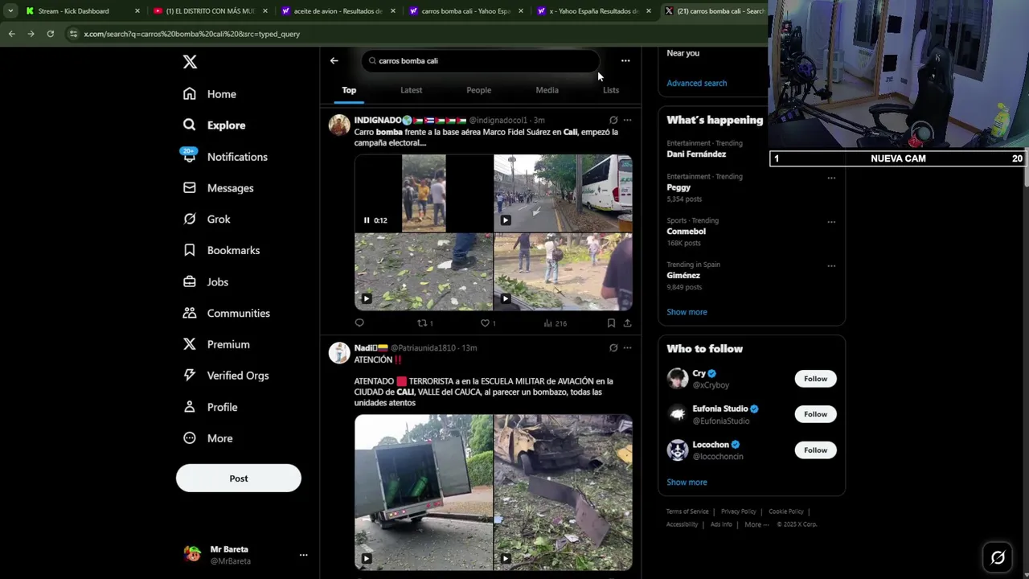Show more under Who to follow
1029x579 pixels.
coord(687,482)
